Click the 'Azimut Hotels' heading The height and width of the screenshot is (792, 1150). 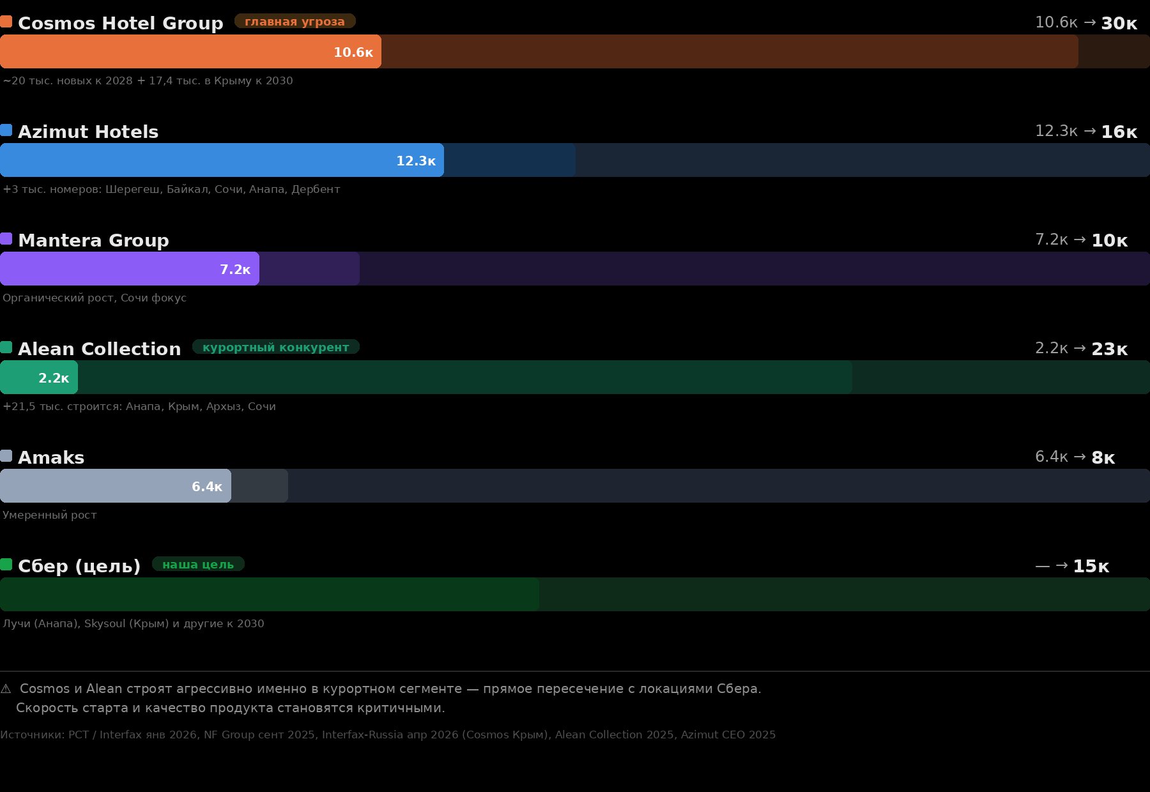(x=88, y=132)
